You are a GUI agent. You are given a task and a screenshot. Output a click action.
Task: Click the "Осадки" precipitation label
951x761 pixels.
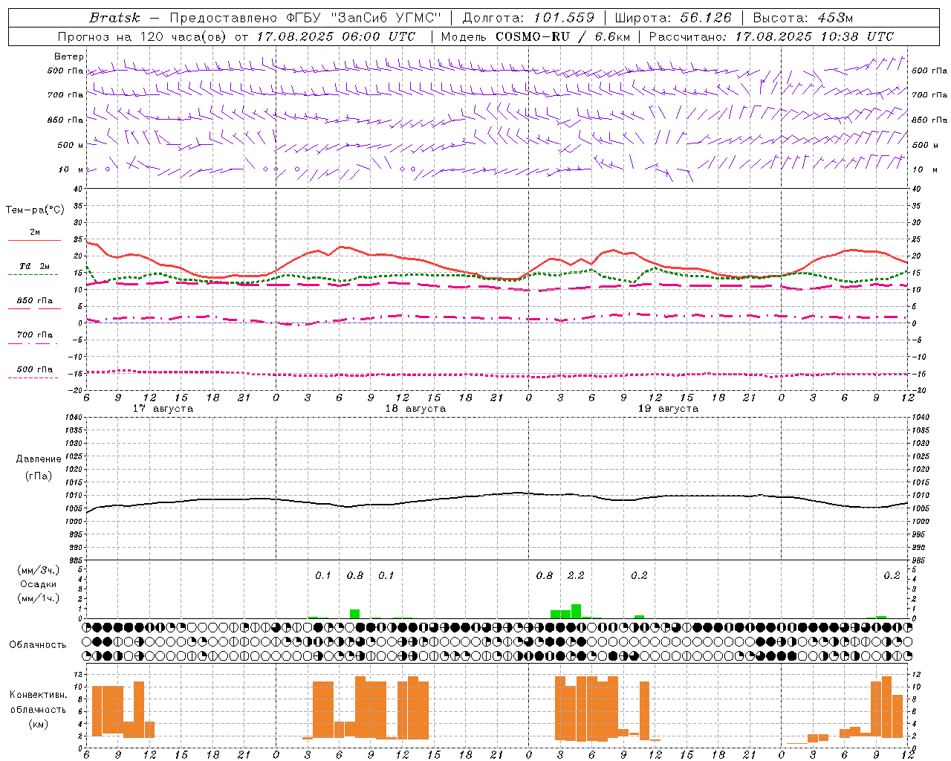point(39,584)
